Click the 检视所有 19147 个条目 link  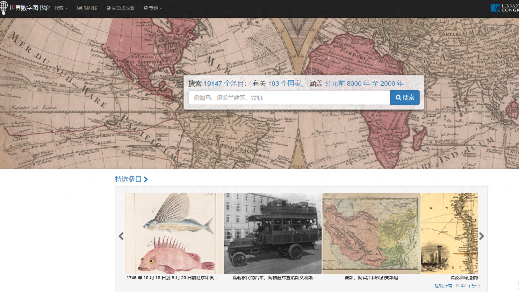457,286
